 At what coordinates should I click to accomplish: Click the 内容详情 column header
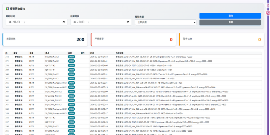coord(119,53)
